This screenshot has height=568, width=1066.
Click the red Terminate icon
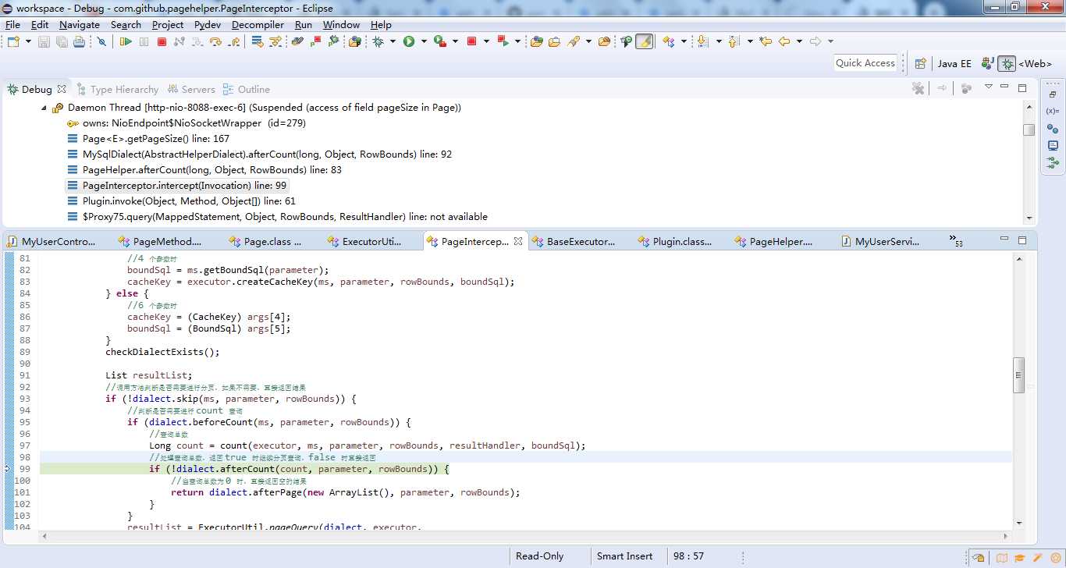pos(162,41)
